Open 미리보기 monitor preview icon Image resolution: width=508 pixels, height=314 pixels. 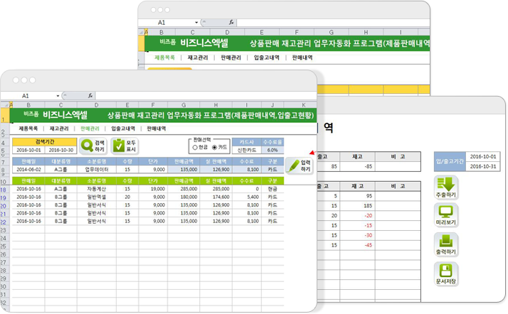coord(446,215)
